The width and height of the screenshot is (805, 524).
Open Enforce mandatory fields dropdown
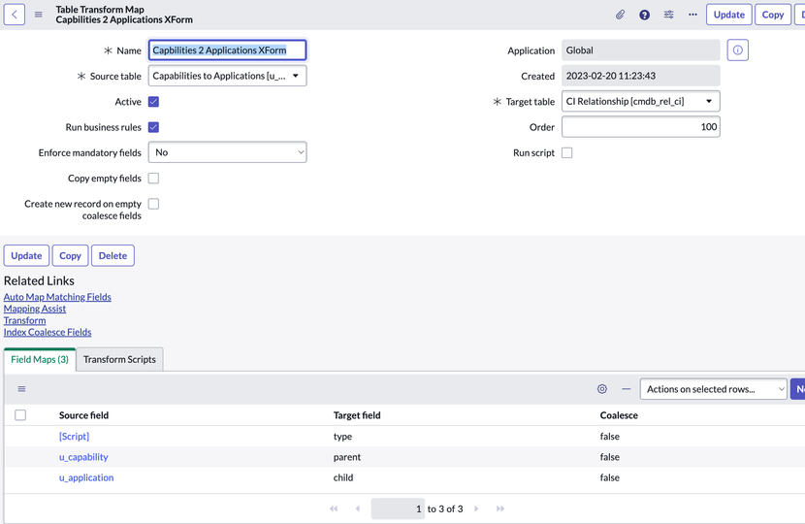pyautogui.click(x=227, y=152)
